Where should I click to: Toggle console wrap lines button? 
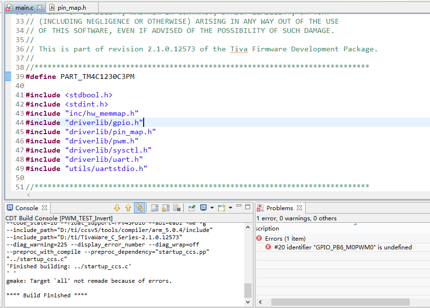click(x=140, y=208)
